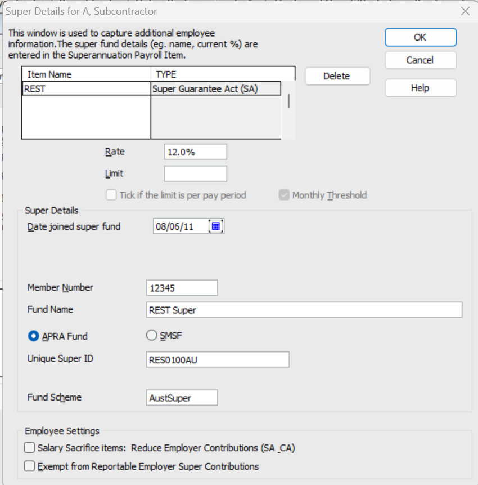Viewport: 478px width, 485px height.
Task: Tick the limit is per pay period checkbox
Action: [x=111, y=195]
